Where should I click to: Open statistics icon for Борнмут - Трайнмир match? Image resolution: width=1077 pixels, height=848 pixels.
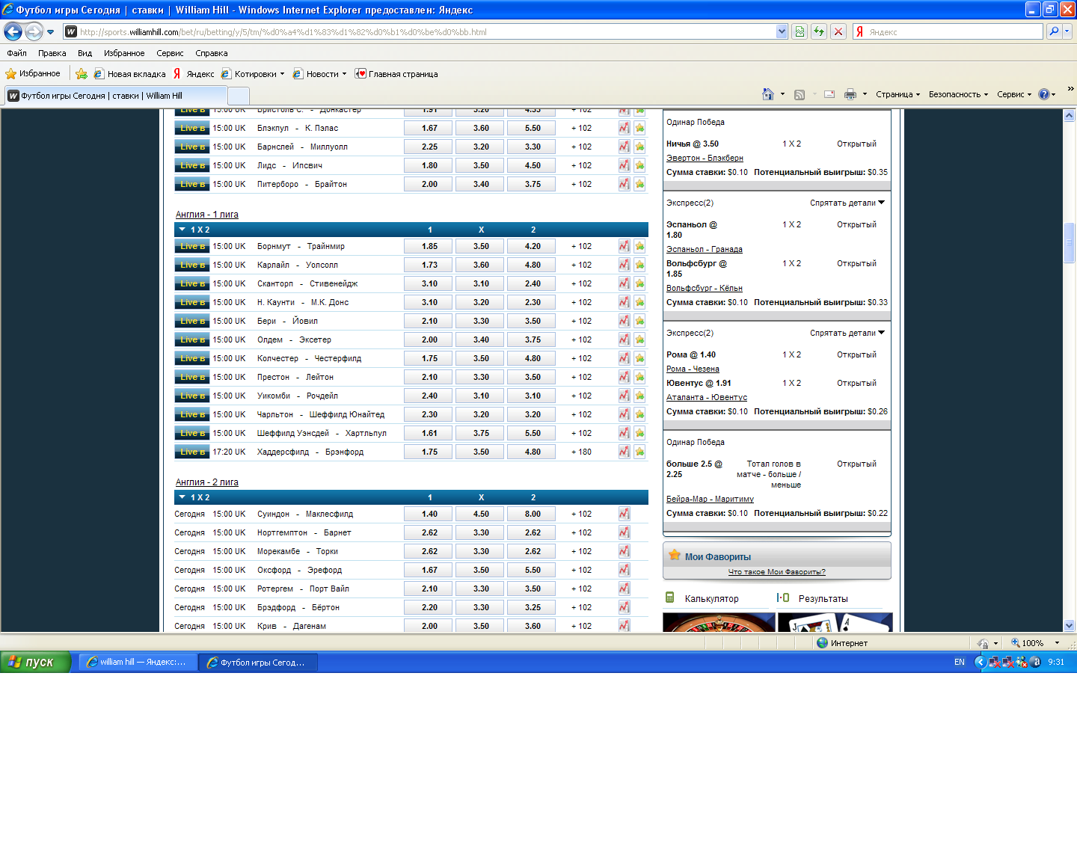pyautogui.click(x=624, y=246)
